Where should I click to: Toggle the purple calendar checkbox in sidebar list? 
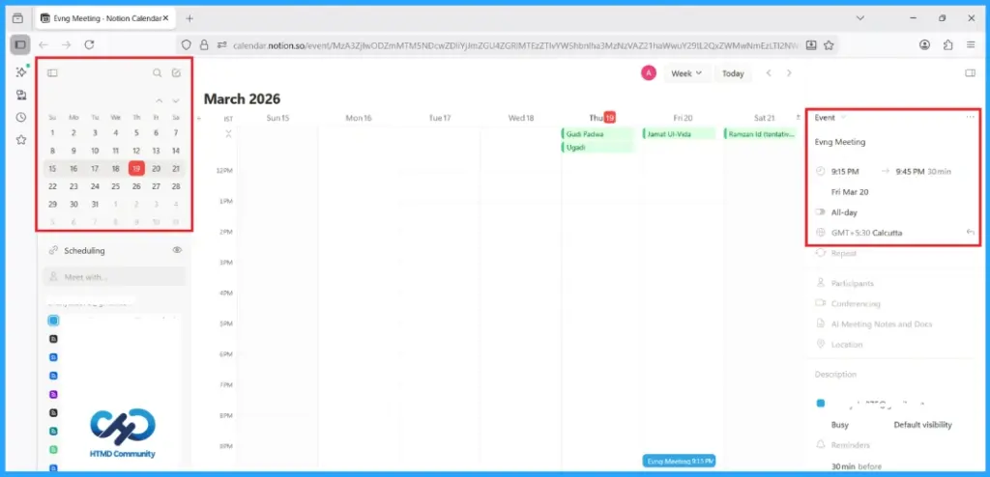click(x=54, y=394)
